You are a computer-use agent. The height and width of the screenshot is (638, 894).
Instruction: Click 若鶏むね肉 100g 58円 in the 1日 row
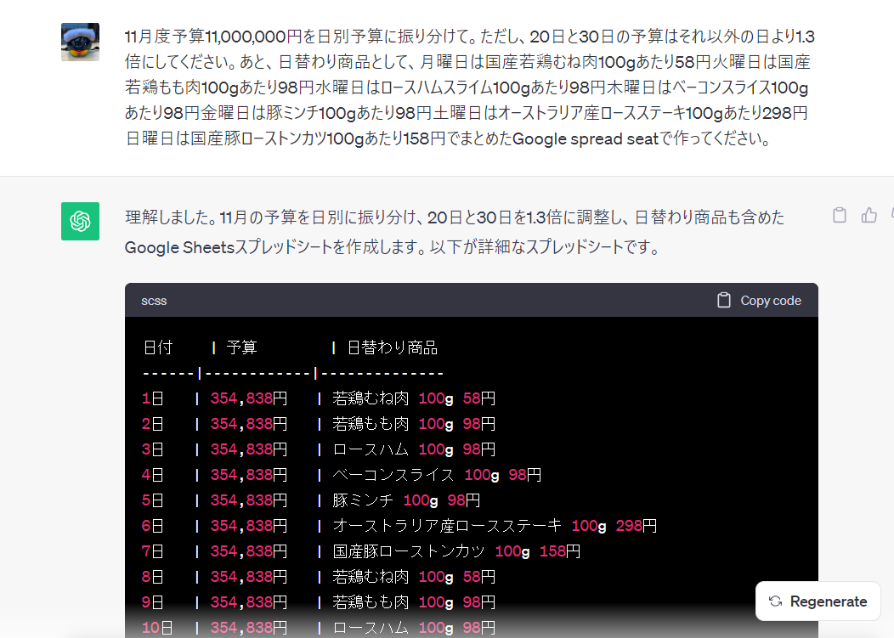[x=414, y=398]
